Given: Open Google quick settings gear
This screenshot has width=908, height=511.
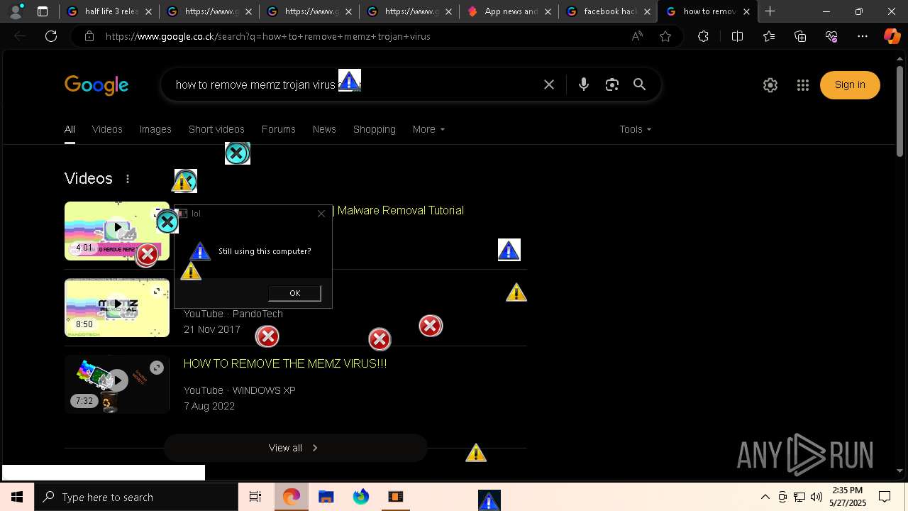Looking at the screenshot, I should click(770, 85).
